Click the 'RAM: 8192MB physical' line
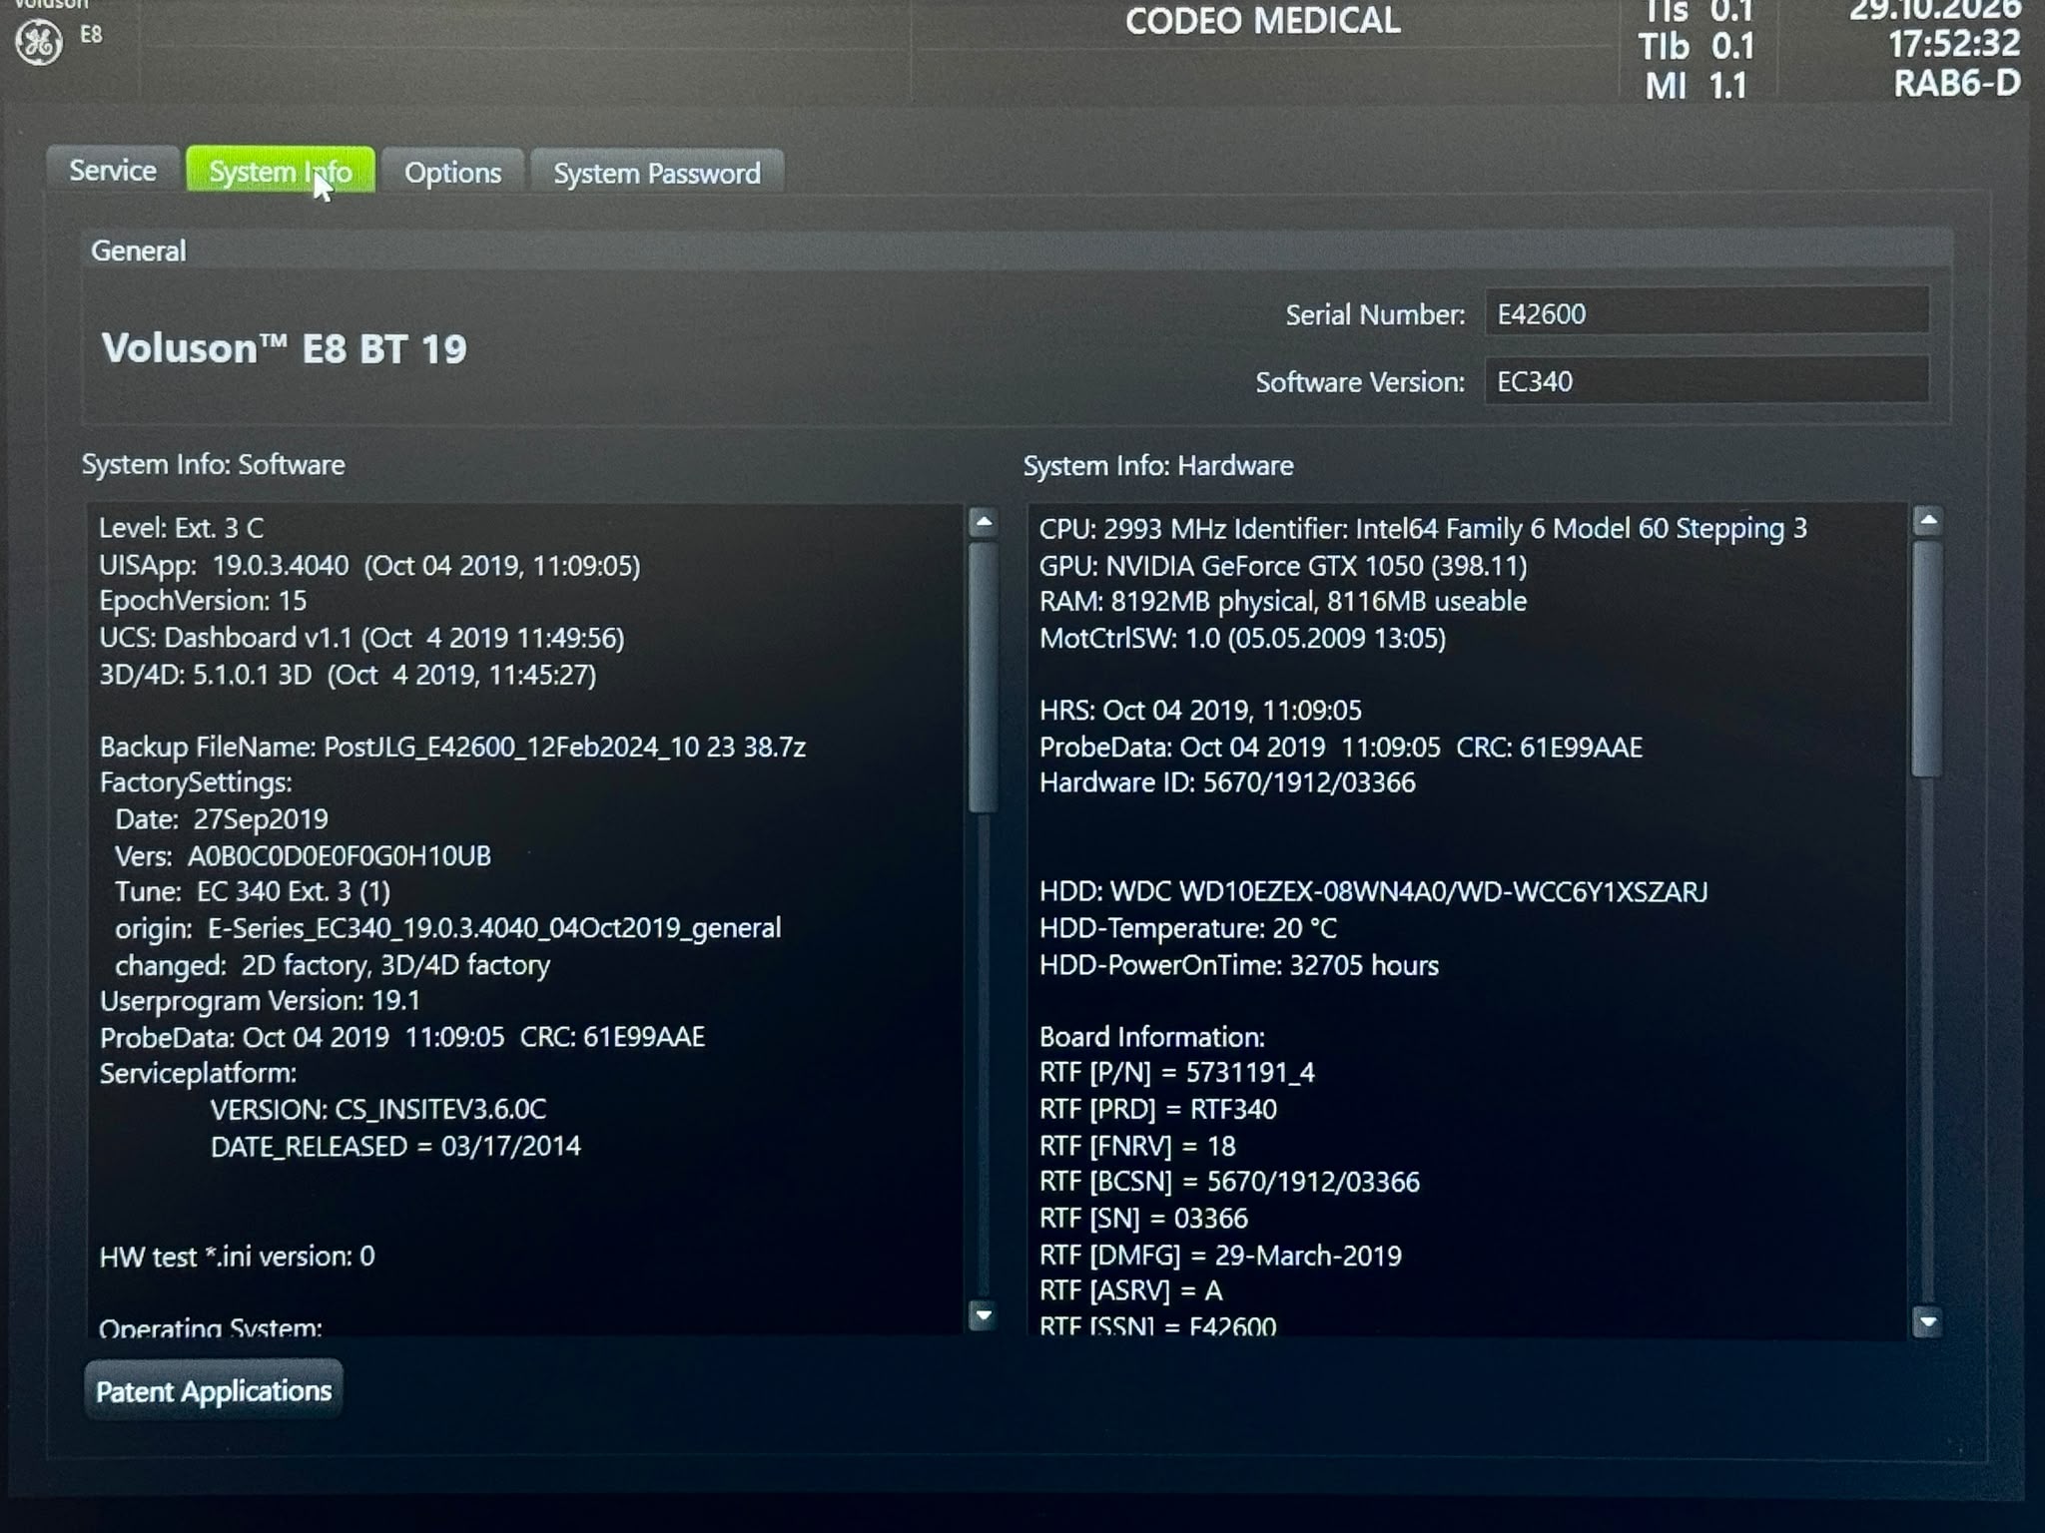This screenshot has width=2045, height=1533. coord(1283,602)
